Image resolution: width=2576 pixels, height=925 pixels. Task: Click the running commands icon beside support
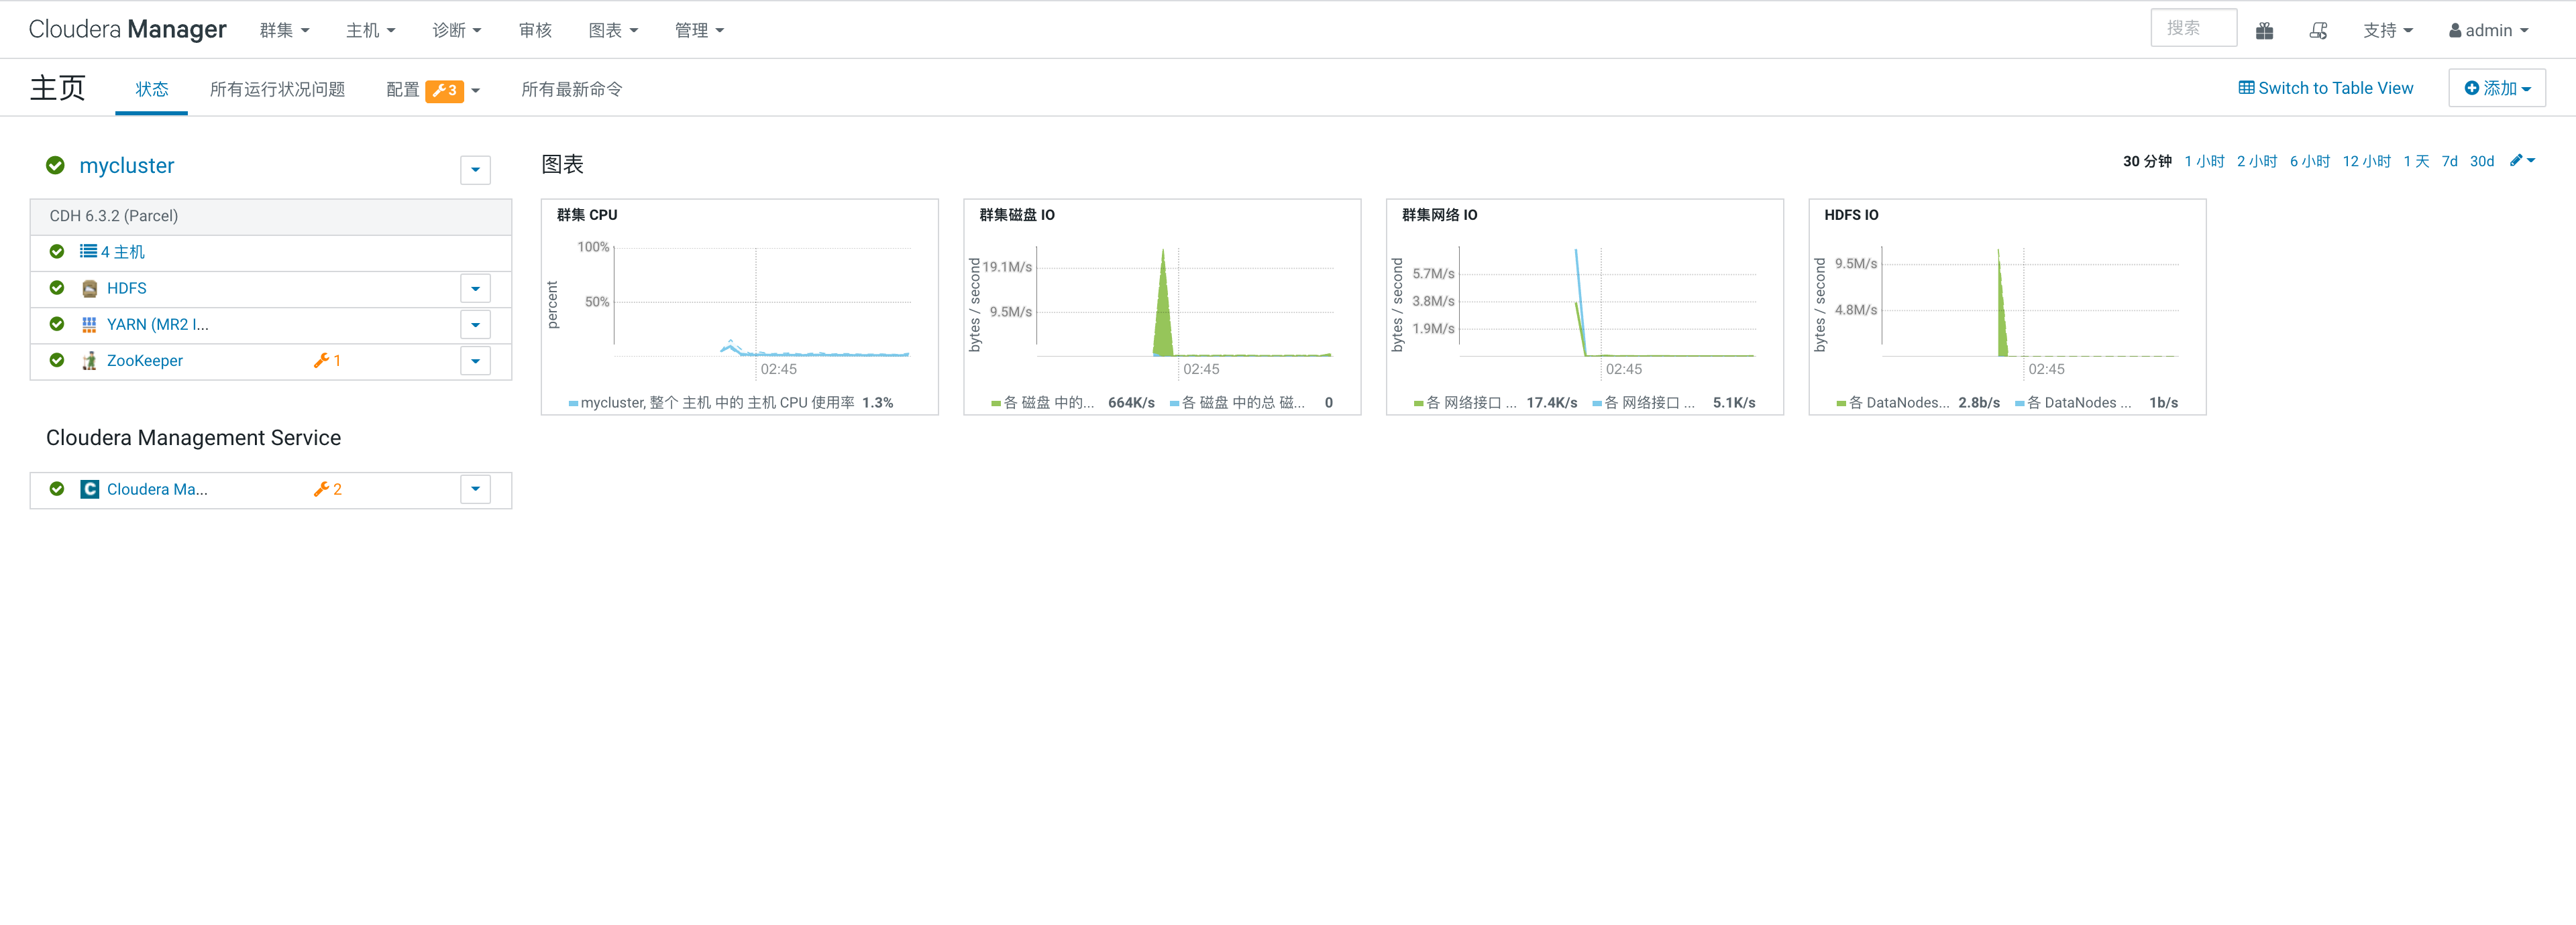tap(2318, 31)
